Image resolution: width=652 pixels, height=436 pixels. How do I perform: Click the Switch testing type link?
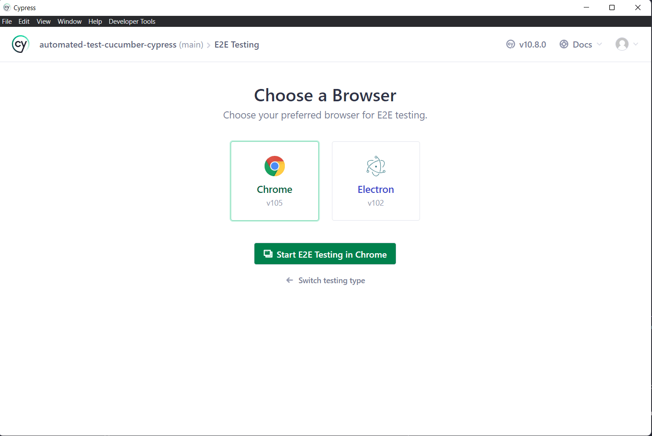point(332,280)
